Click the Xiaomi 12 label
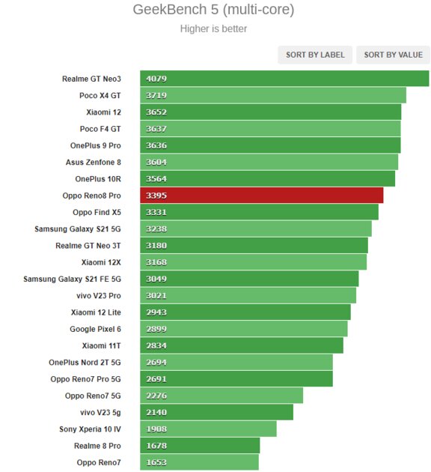This screenshot has width=431, height=472. point(103,112)
